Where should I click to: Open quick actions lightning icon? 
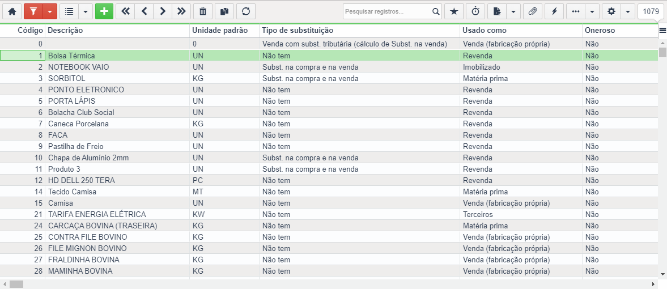point(554,12)
